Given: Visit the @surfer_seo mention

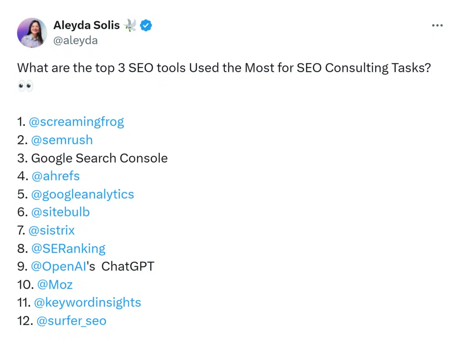Looking at the screenshot, I should point(71,321).
